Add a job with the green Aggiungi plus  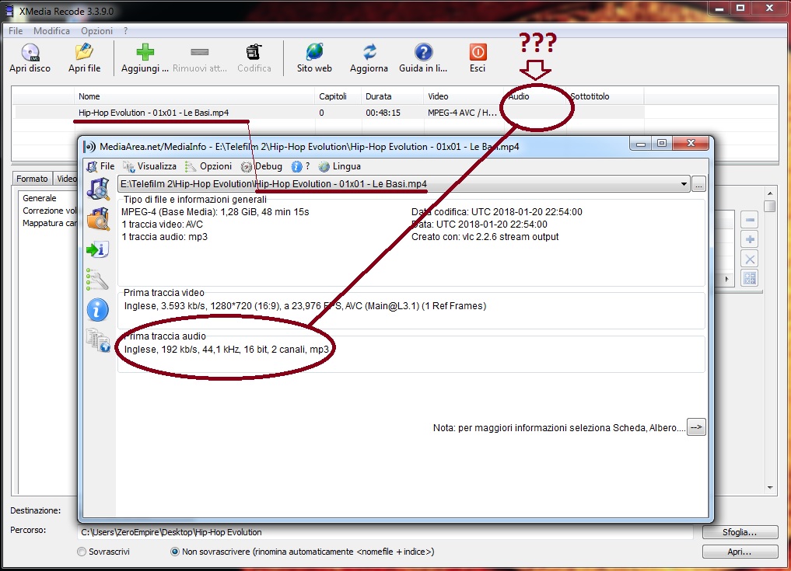145,52
